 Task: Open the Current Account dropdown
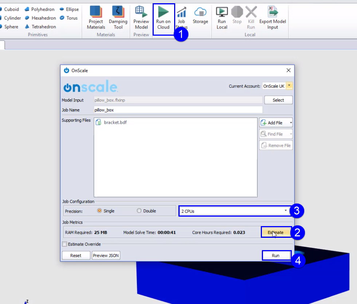pyautogui.click(x=289, y=86)
